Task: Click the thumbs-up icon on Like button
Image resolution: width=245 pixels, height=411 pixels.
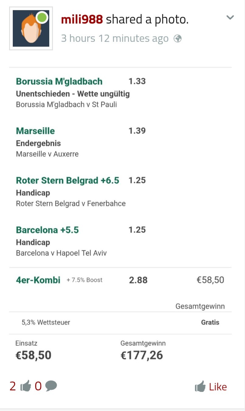Action: (x=200, y=387)
